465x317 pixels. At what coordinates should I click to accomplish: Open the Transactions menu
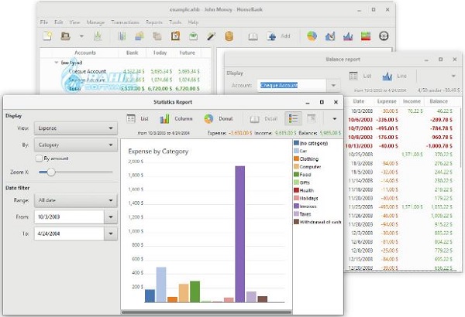pyautogui.click(x=125, y=22)
